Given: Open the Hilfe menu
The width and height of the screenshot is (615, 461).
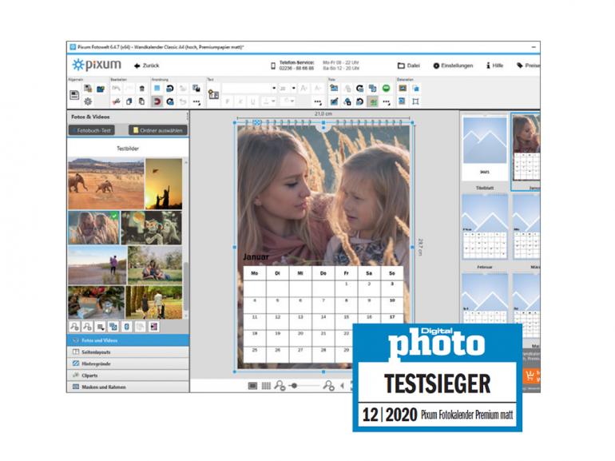Looking at the screenshot, I should click(x=495, y=66).
